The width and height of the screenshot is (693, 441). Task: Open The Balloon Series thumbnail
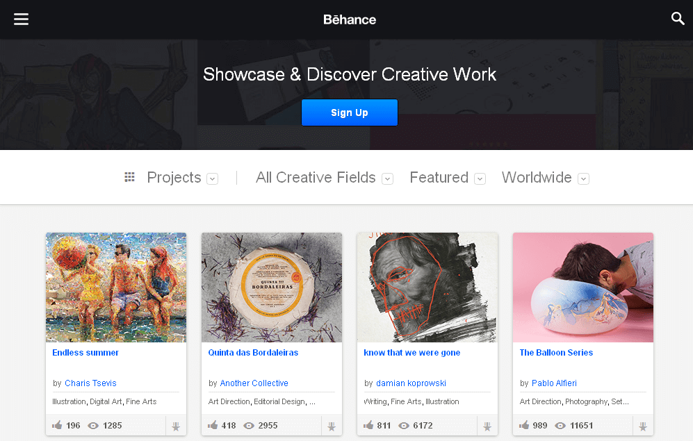tap(583, 288)
